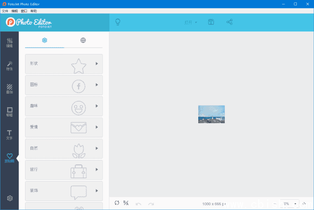This screenshot has height=210, width=314.
Task: Click the star shape preview icon
Action: pos(78,66)
